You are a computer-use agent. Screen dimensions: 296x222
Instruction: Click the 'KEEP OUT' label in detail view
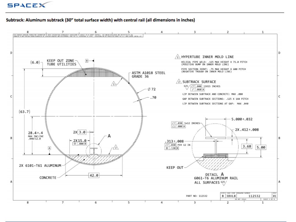[175, 168]
